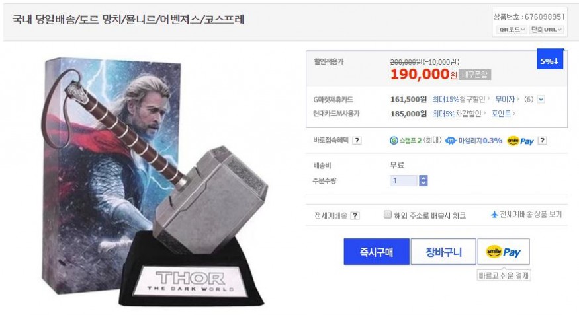Viewport: 579px width, 315px height.
Task: Click the 장바구니 cart button
Action: pos(443,252)
